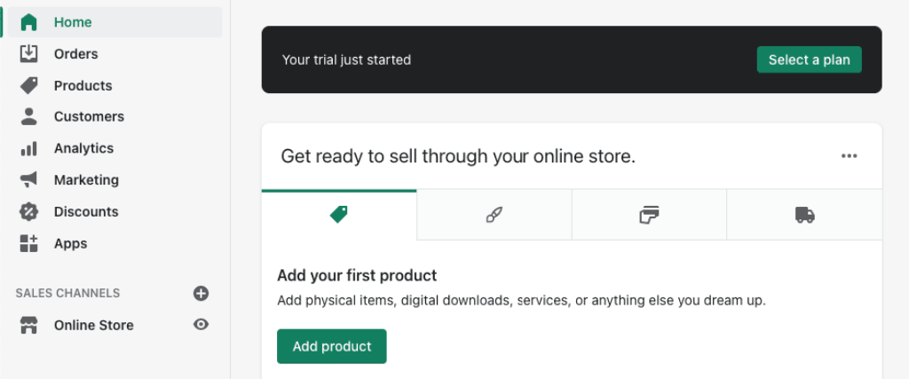Open Home in the sidebar
Screen dimensions: 909x379
click(x=115, y=22)
